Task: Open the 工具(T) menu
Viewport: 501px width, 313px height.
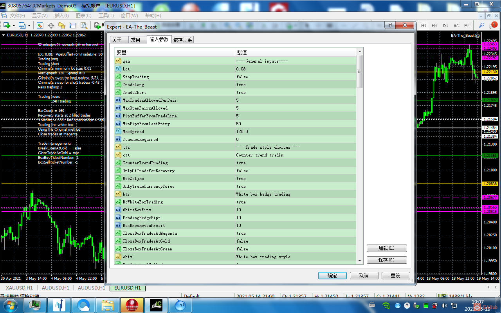Action: coord(106,16)
